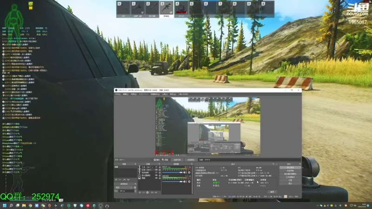Open the 帮助 menu in OBS
372x209 pixels.
click(173, 94)
